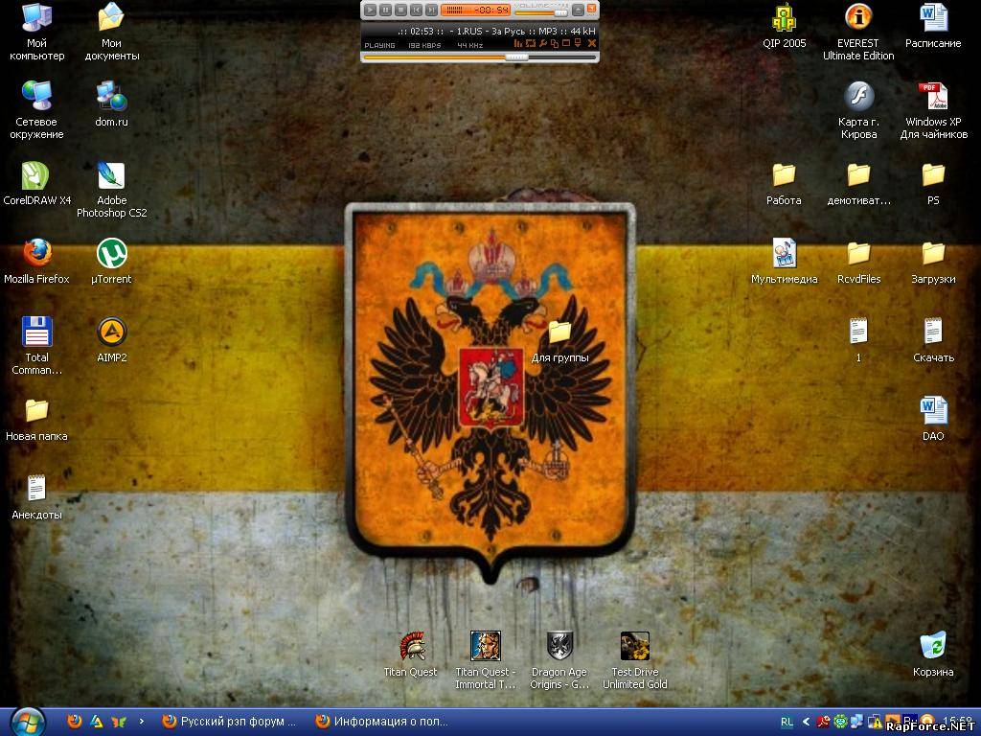Select the Total Commander shortcut
This screenshot has width=981, height=736.
tap(37, 346)
